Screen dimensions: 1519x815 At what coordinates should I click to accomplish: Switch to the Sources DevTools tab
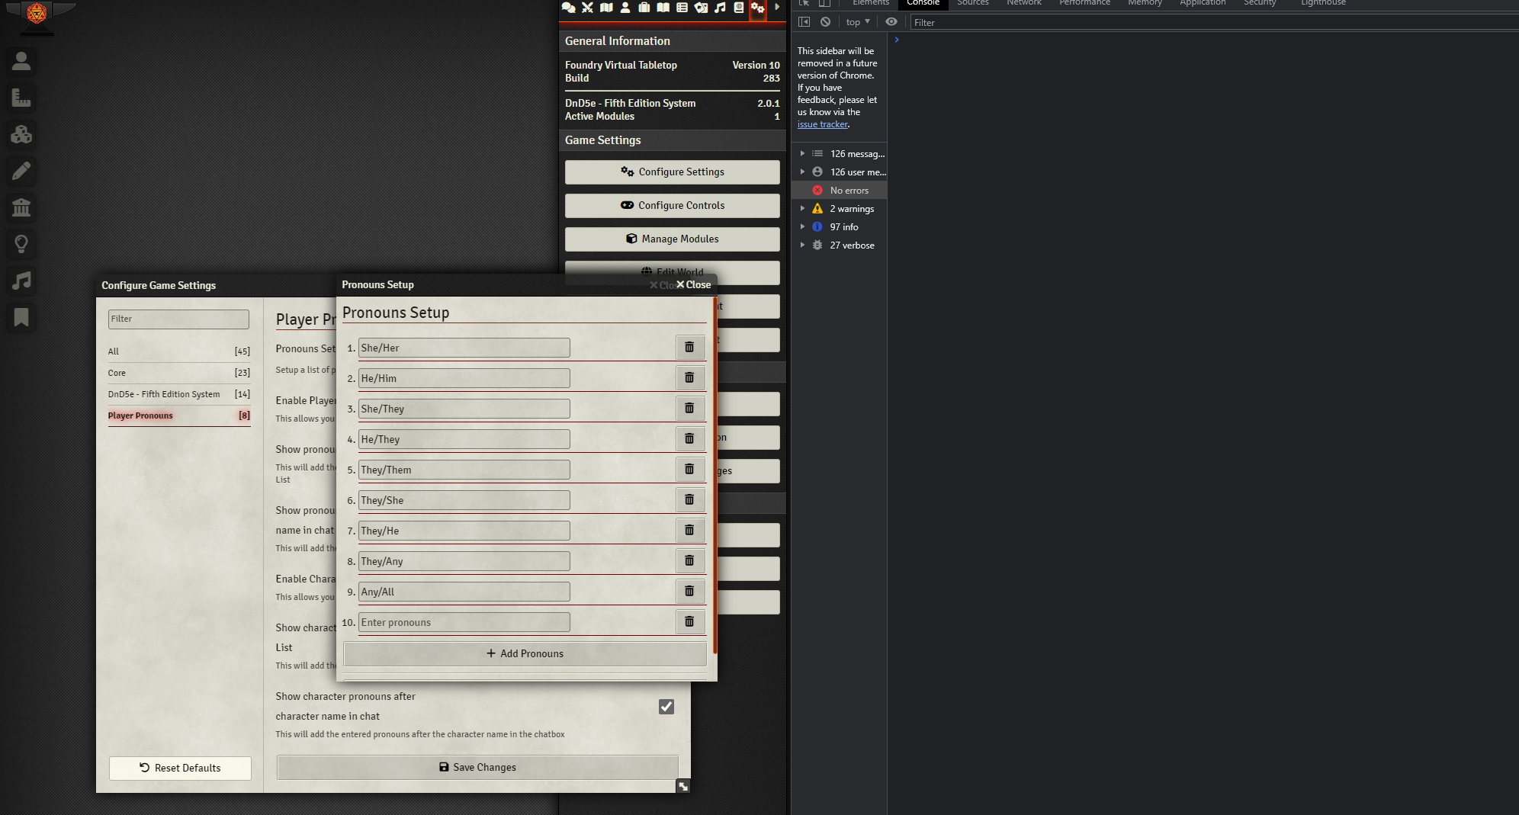[972, 4]
